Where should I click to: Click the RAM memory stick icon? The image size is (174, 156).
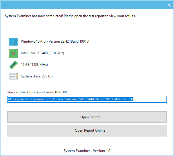(x=13, y=65)
